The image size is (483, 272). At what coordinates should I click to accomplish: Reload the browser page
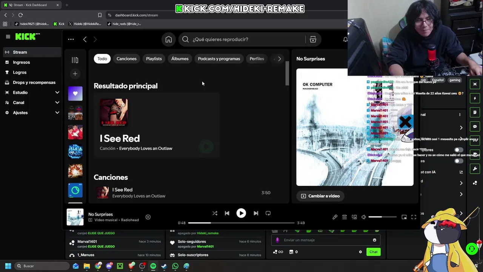[x=20, y=15]
